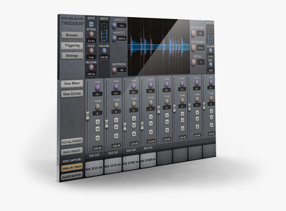The height and width of the screenshot is (211, 286).
Task: Select the Kick 10 Z1 mic sample slot
Action: 94,169
